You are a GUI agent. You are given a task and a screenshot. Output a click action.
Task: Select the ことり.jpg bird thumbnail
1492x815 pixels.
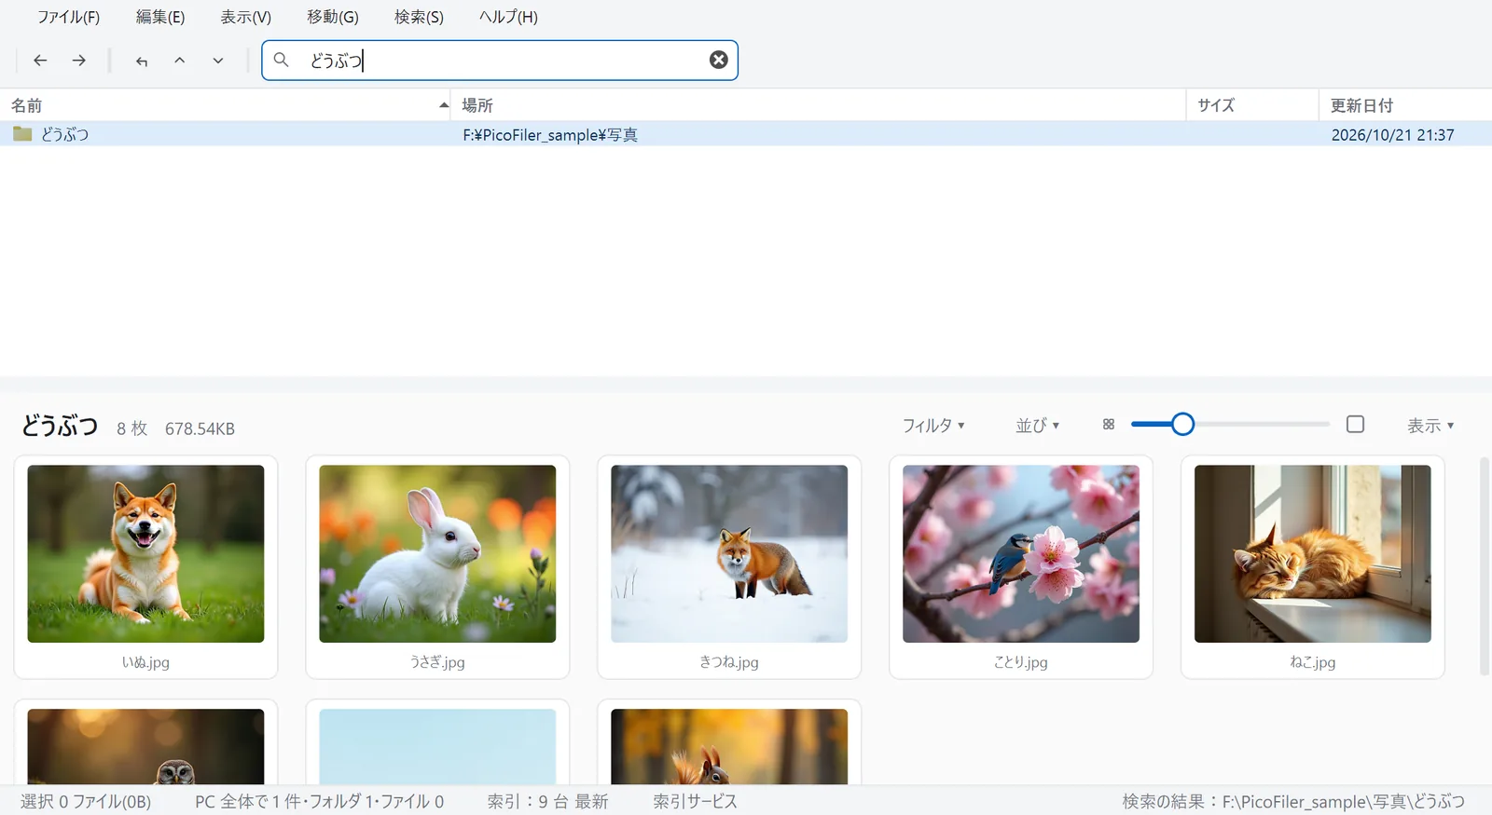[1021, 553]
